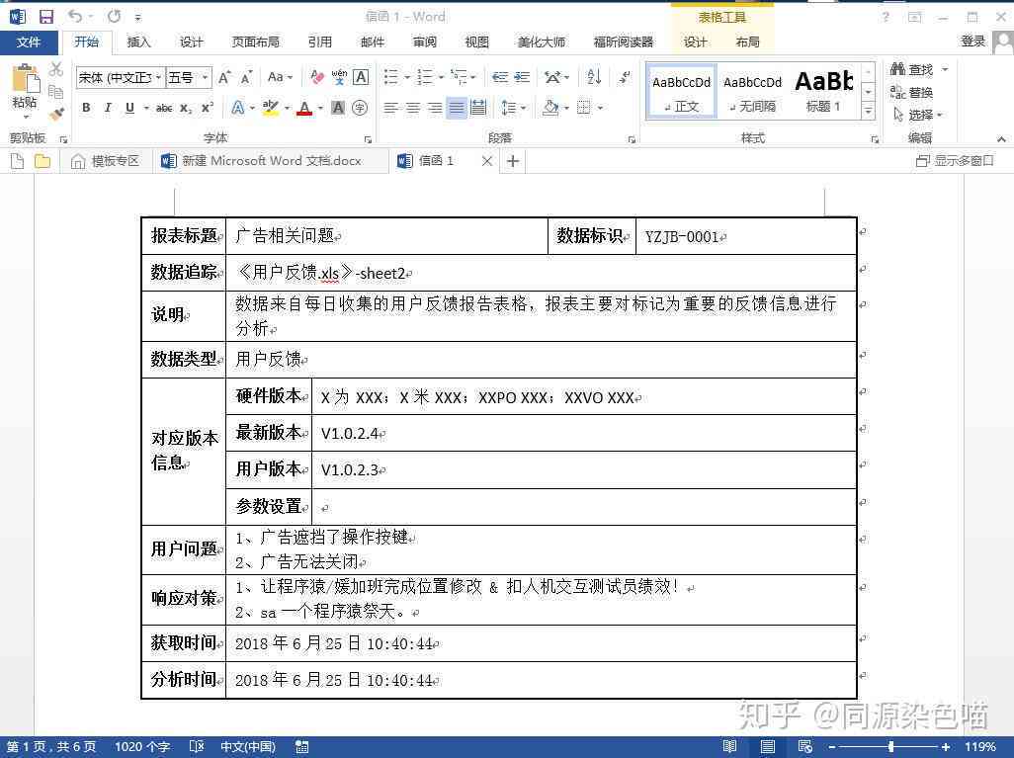Toggle Underline formatting
The height and width of the screenshot is (758, 1014).
130,108
